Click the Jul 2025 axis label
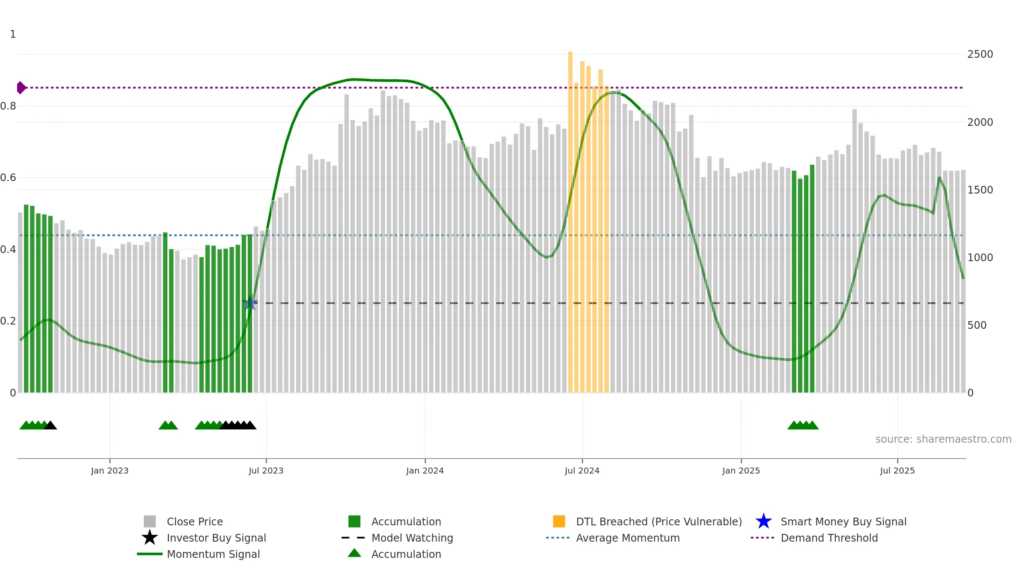Viewport: 1027px width, 578px height. (x=897, y=471)
